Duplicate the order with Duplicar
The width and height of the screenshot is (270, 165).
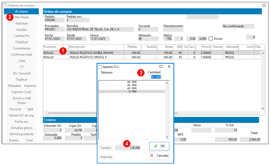pos(22,80)
